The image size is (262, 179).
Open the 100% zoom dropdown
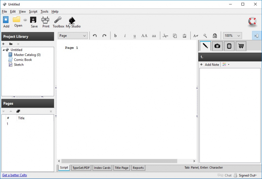pos(232,36)
